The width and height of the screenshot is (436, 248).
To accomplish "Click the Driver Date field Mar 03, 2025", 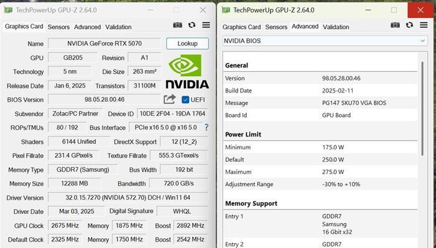I will click(x=77, y=211).
